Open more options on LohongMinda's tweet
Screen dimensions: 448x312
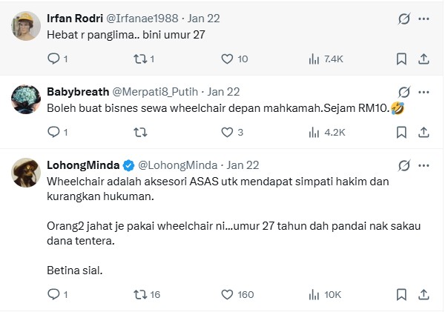click(x=424, y=165)
